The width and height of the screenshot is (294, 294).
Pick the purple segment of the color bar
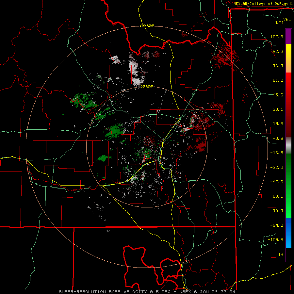tap(288, 36)
